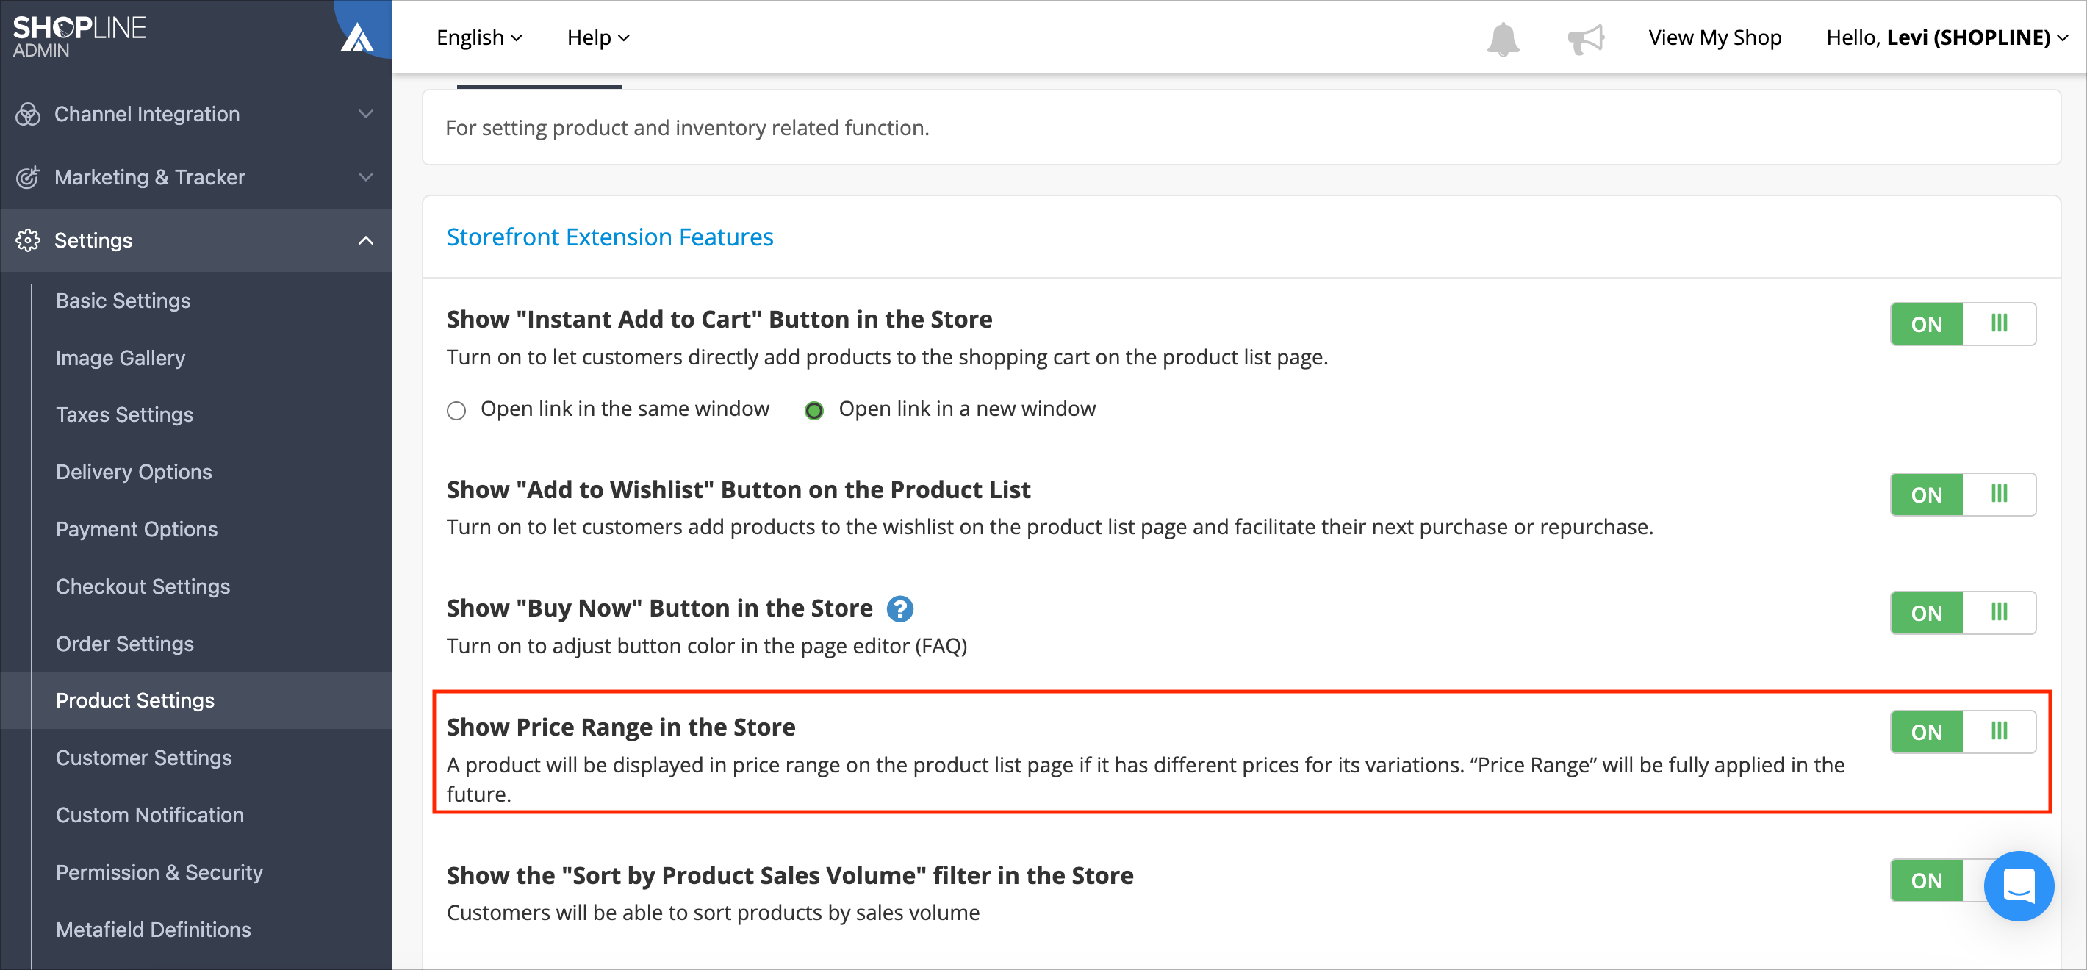Expand the Channel Integration chevron
The height and width of the screenshot is (970, 2087).
366,114
